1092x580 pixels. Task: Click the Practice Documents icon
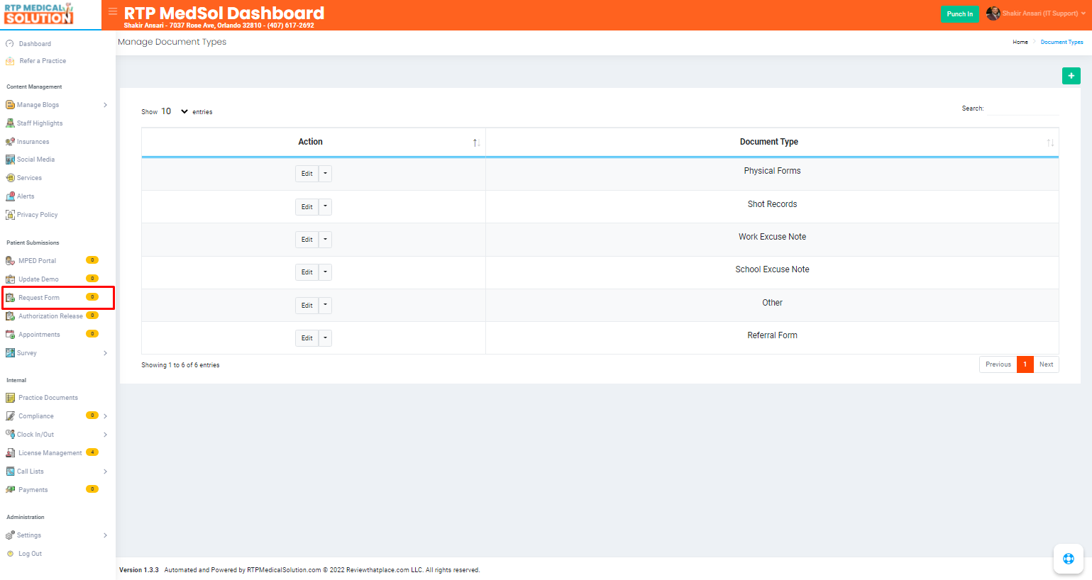[x=10, y=398]
